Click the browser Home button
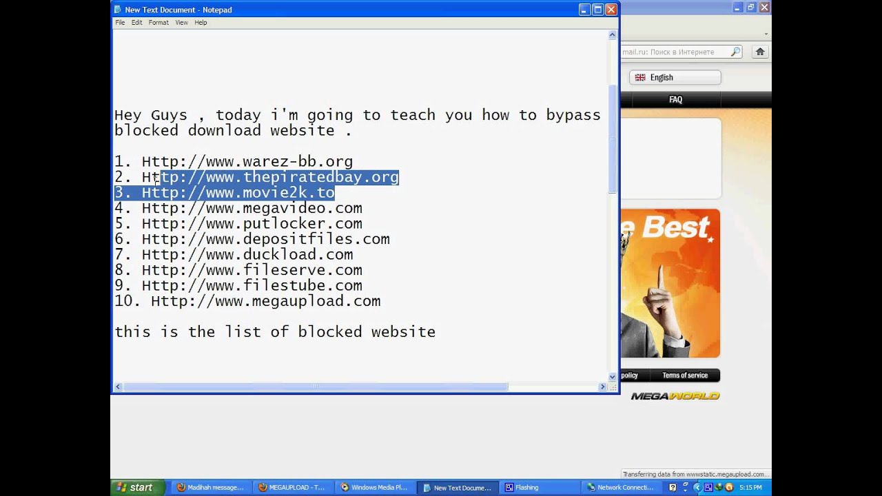 tap(760, 52)
